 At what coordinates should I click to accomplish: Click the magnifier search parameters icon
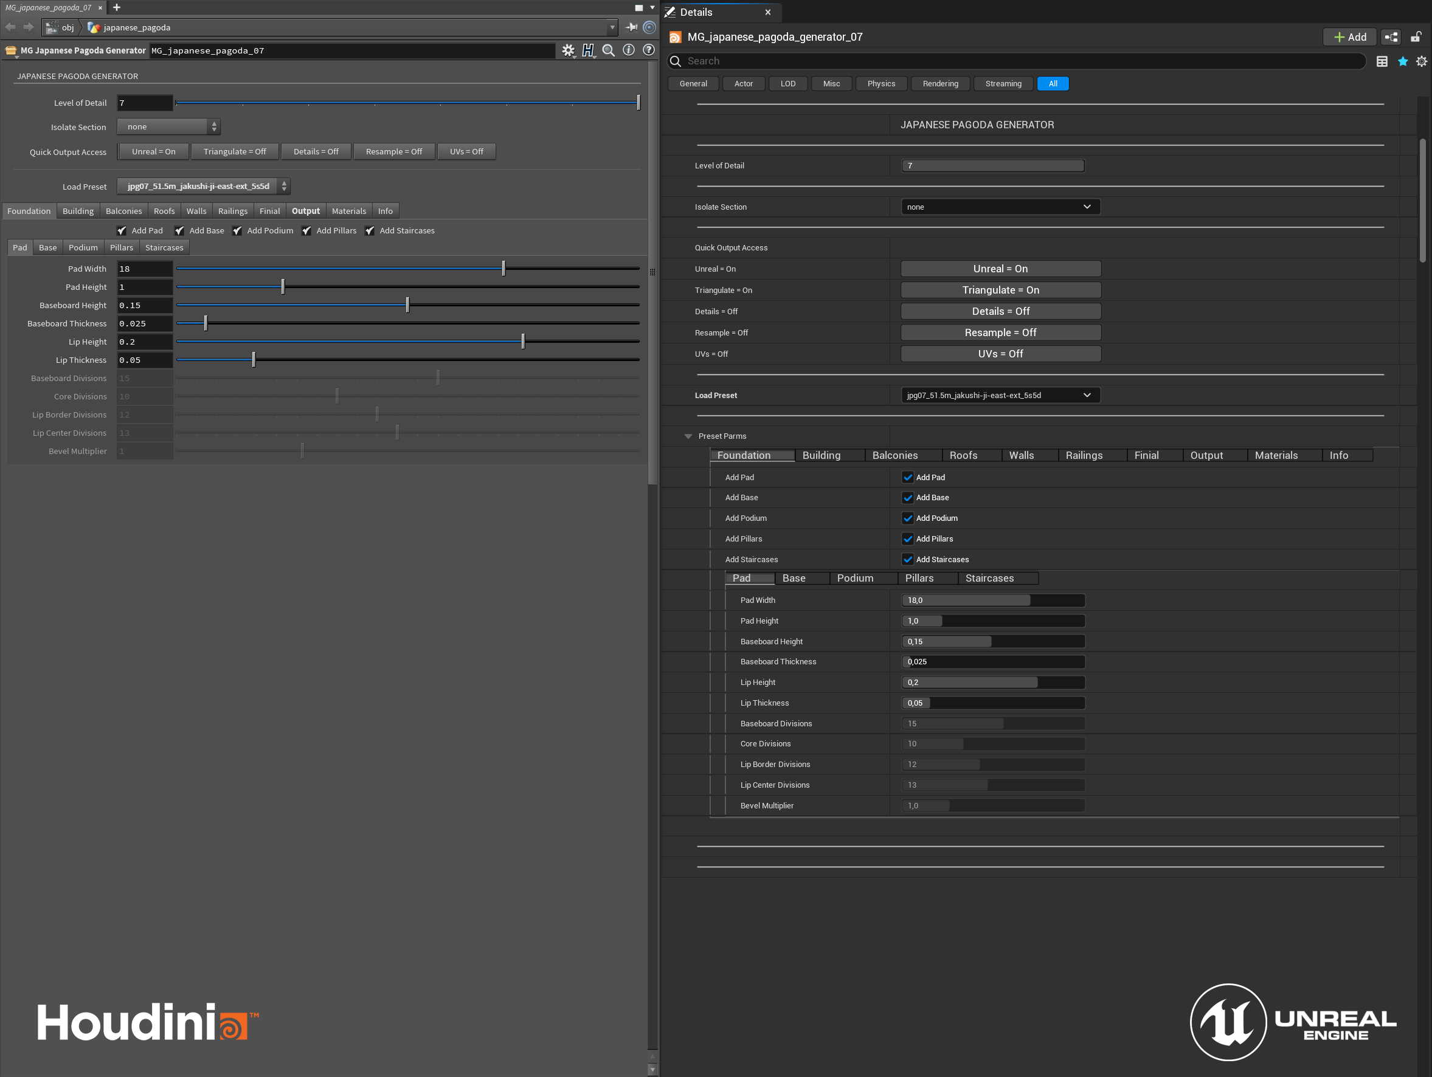click(609, 50)
